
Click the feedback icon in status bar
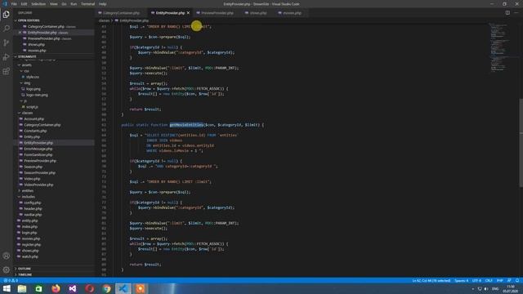[509, 281]
